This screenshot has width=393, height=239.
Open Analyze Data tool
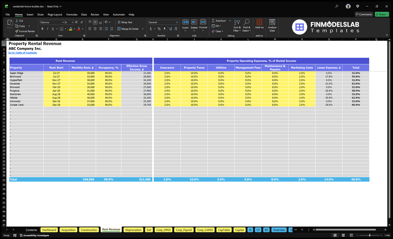point(272,22)
